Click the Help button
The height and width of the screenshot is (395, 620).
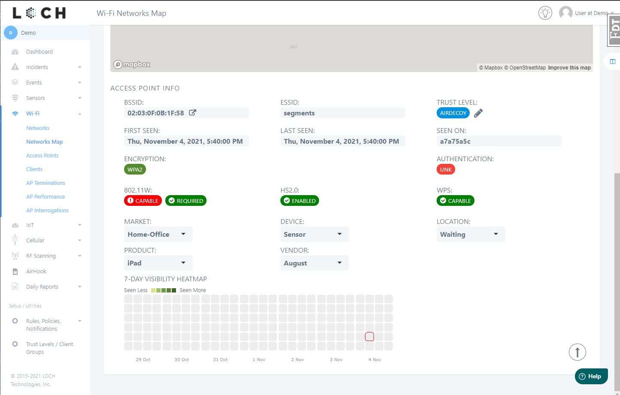click(x=591, y=376)
